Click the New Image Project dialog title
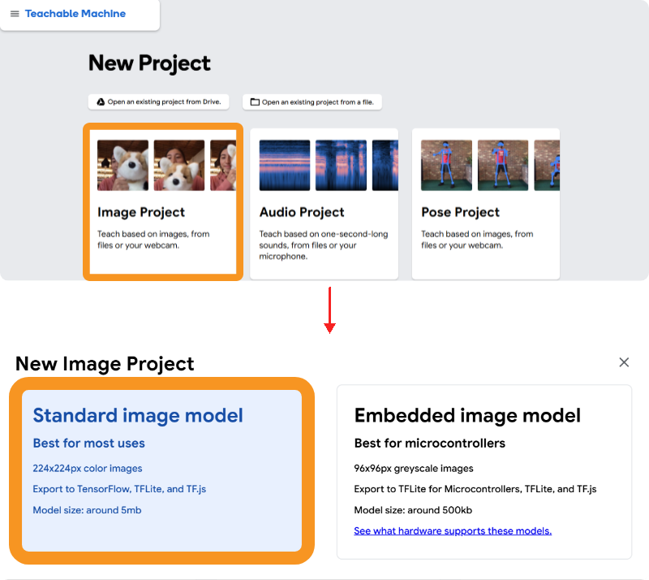The image size is (649, 580). pyautogui.click(x=105, y=364)
